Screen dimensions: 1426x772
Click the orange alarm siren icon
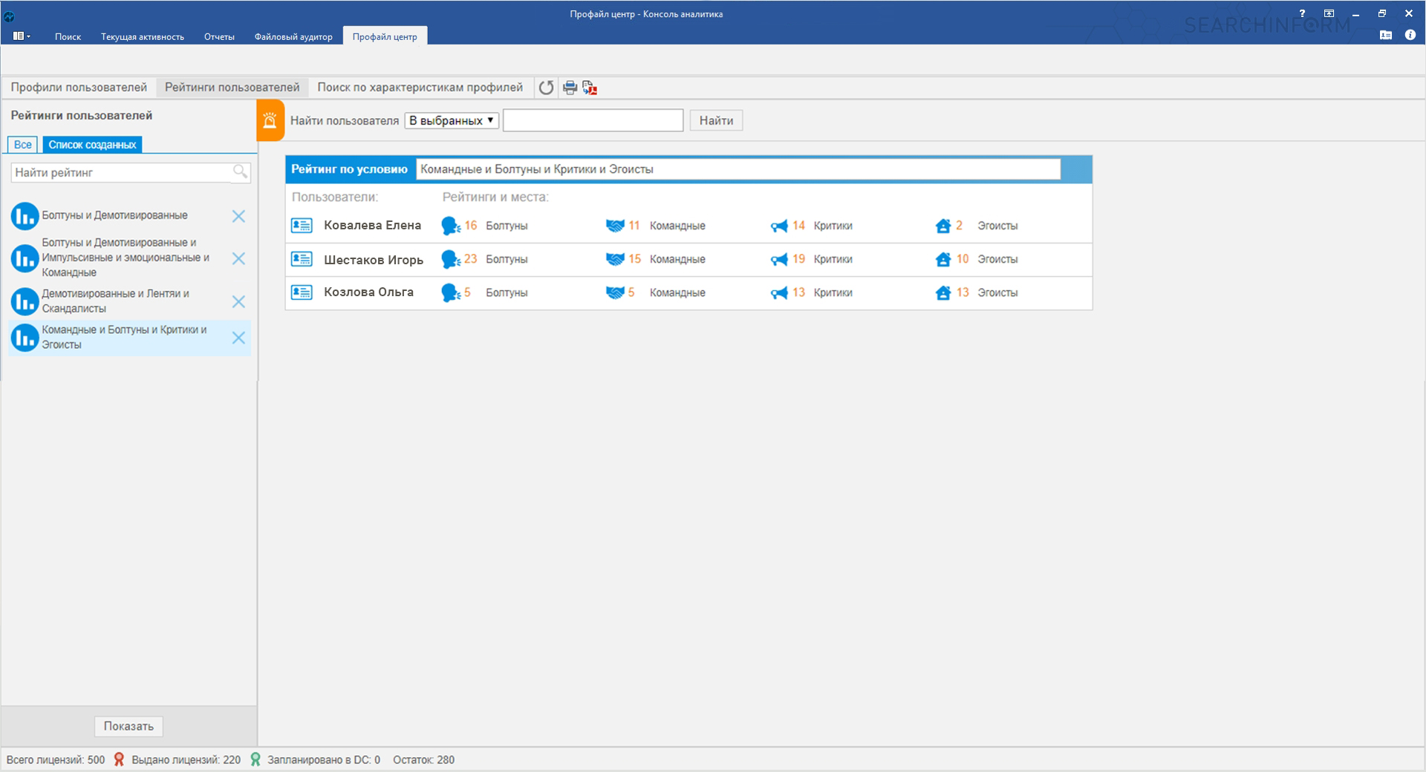pyautogui.click(x=270, y=120)
